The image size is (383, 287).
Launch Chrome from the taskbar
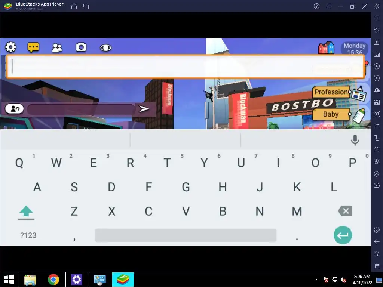53,280
